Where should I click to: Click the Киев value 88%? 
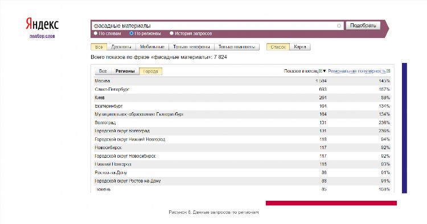point(385,98)
